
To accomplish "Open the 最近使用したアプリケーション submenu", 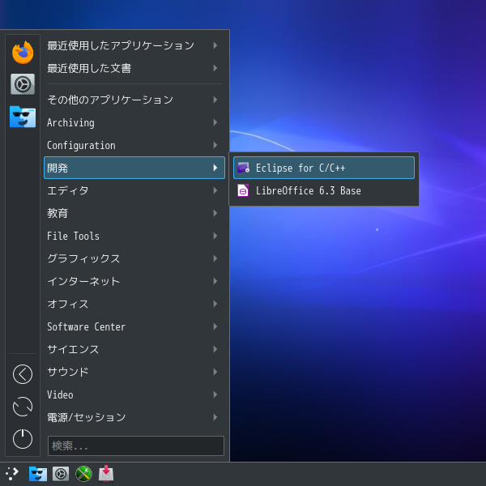I will 134,45.
